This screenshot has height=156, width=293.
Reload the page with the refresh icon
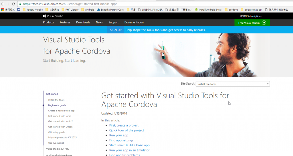click(14, 4)
